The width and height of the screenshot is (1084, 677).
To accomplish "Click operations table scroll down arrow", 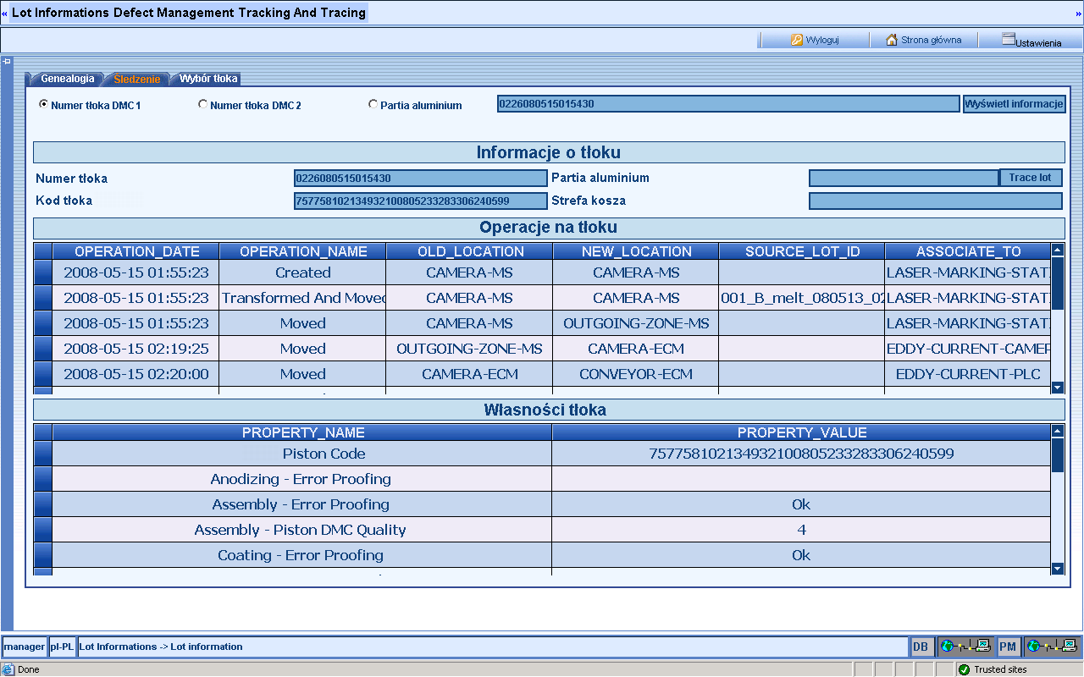I will coord(1057,387).
